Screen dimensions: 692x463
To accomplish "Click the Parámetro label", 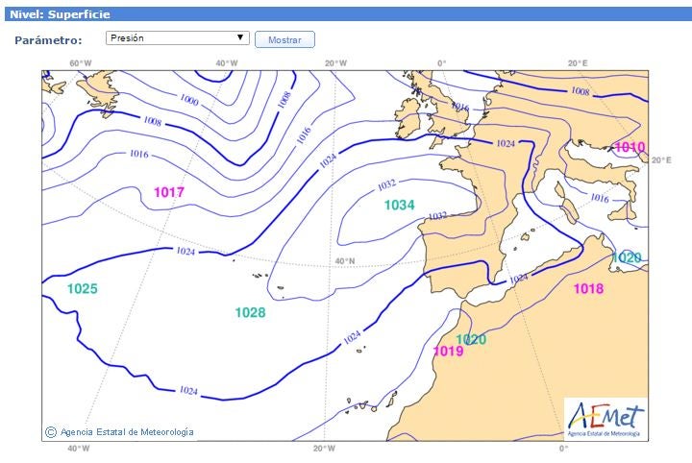I will (48, 40).
